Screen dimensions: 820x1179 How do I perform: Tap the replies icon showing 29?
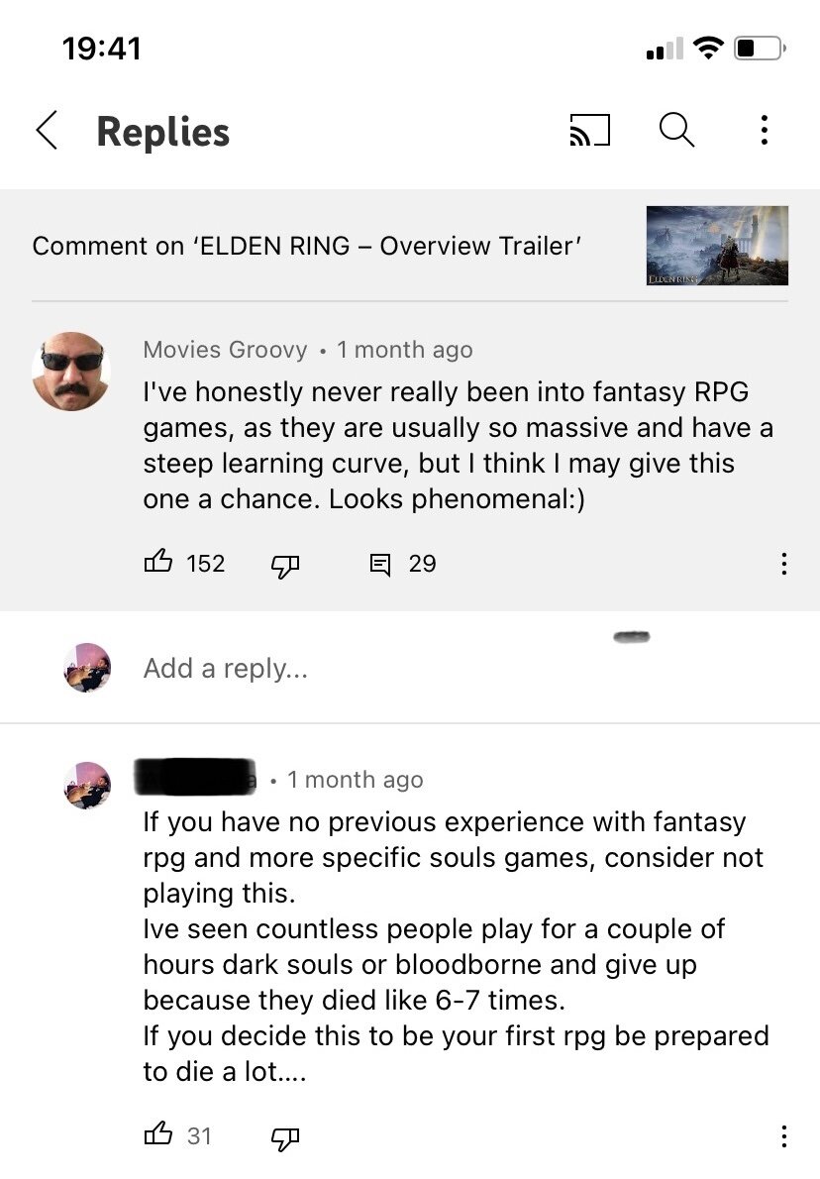380,564
